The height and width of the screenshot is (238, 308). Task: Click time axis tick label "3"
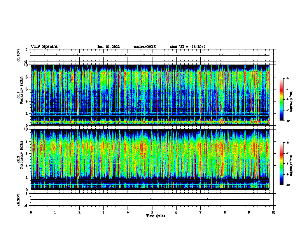tap(103, 212)
